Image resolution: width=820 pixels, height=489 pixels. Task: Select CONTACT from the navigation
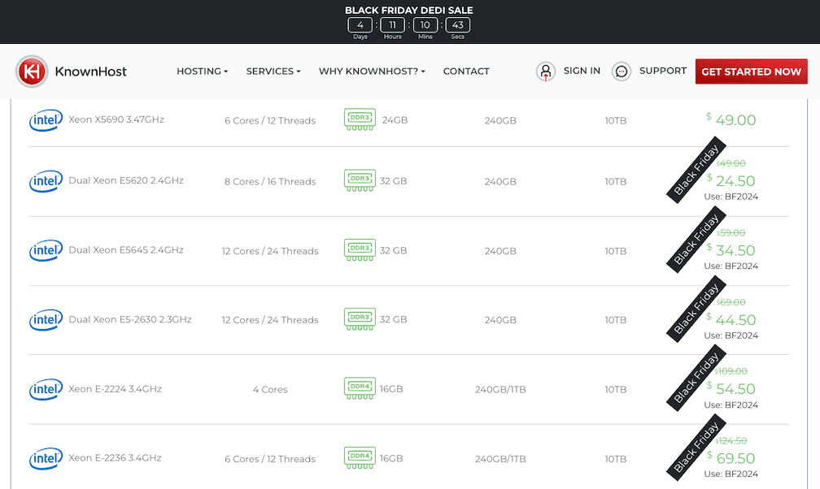466,71
